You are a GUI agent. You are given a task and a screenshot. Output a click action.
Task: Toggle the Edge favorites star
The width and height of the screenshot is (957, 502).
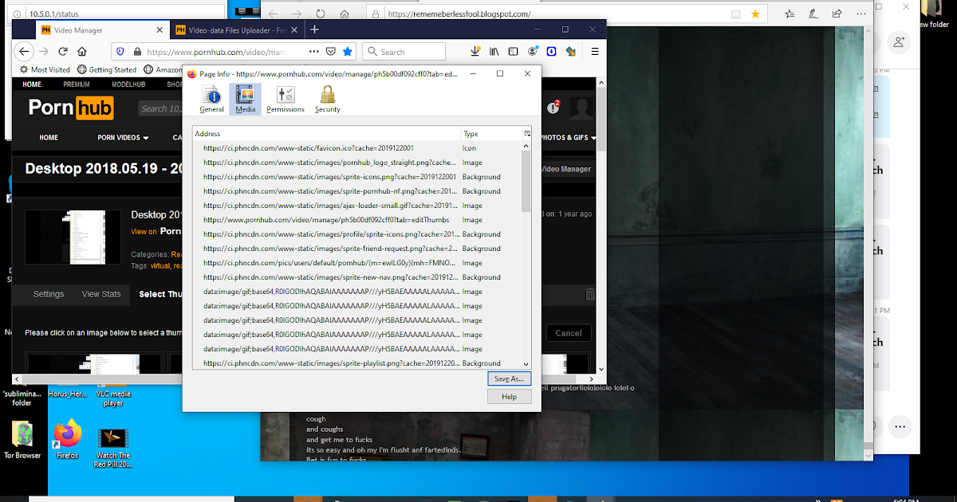click(x=755, y=14)
